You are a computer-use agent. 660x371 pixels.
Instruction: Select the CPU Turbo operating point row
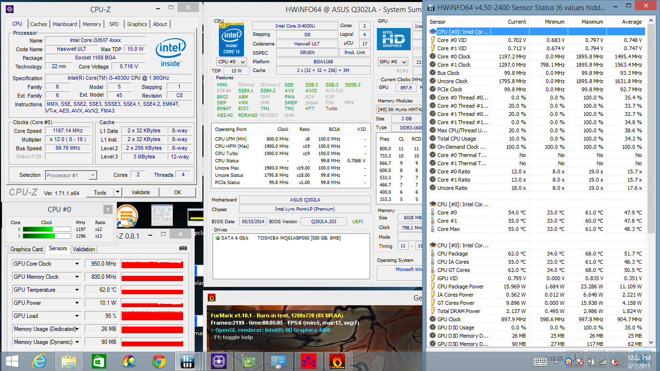[291, 153]
